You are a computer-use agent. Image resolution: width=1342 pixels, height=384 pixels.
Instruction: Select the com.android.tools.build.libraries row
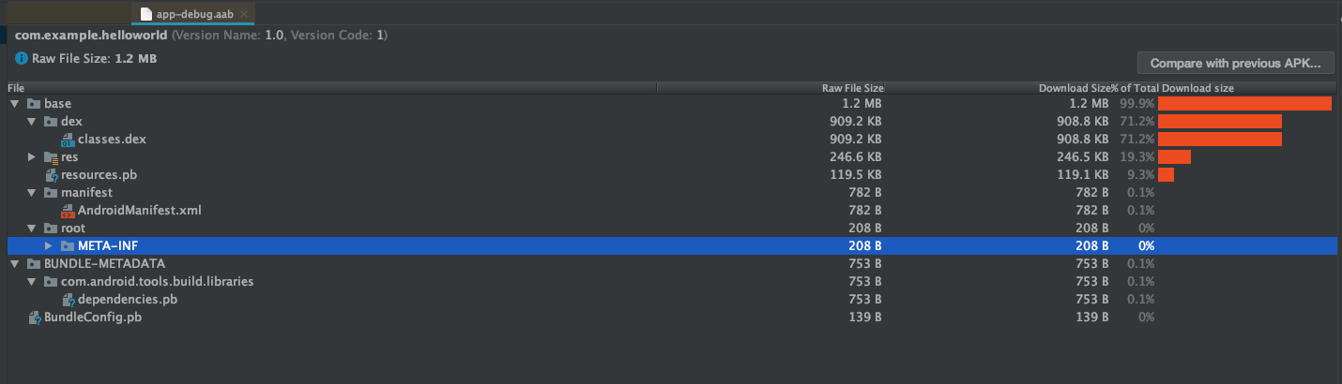pyautogui.click(x=157, y=282)
